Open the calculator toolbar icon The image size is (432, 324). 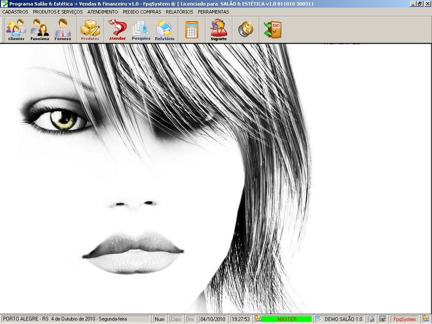point(192,30)
